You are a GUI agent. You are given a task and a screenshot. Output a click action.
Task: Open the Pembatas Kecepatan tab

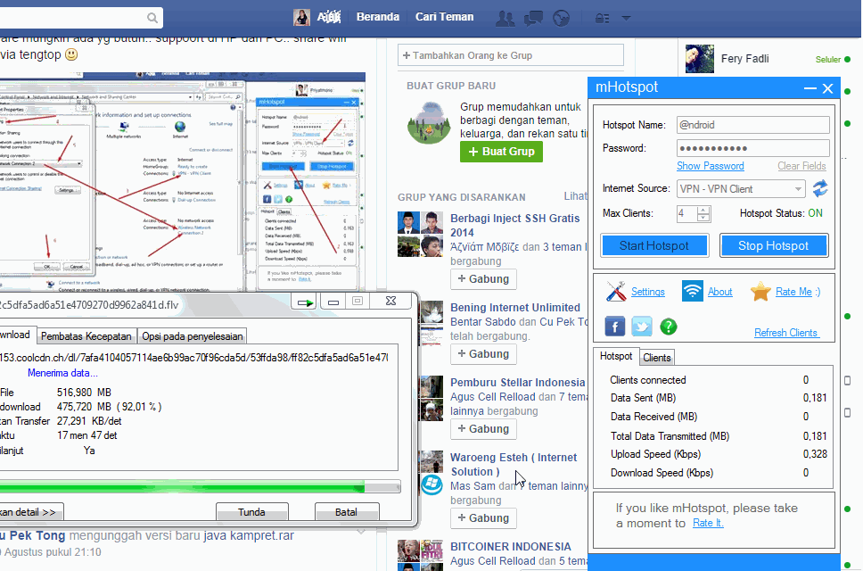click(x=86, y=335)
